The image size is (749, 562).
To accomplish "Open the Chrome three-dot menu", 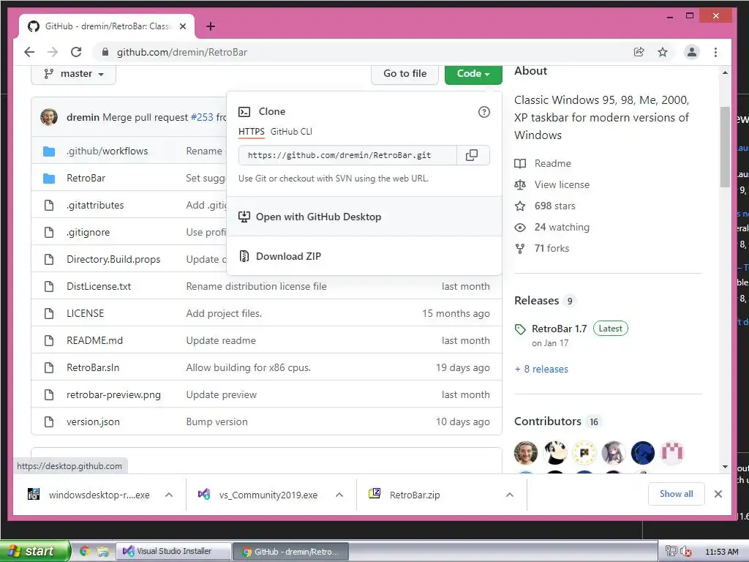I will coord(715,52).
